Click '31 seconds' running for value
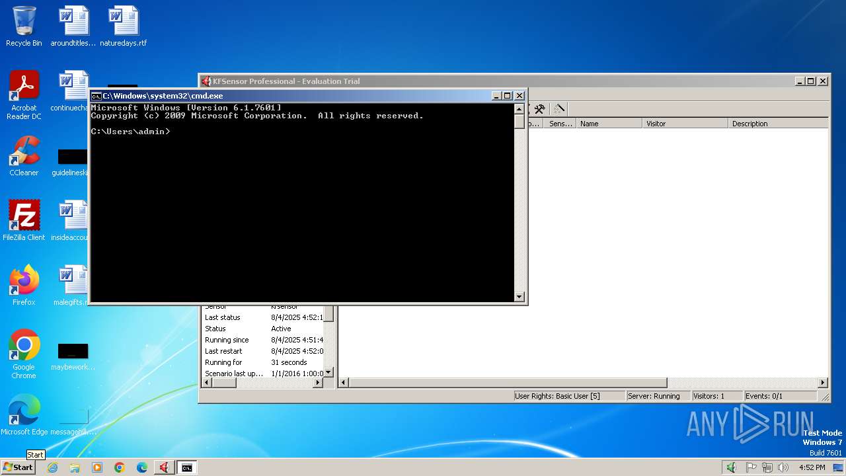Image resolution: width=846 pixels, height=476 pixels. point(289,362)
